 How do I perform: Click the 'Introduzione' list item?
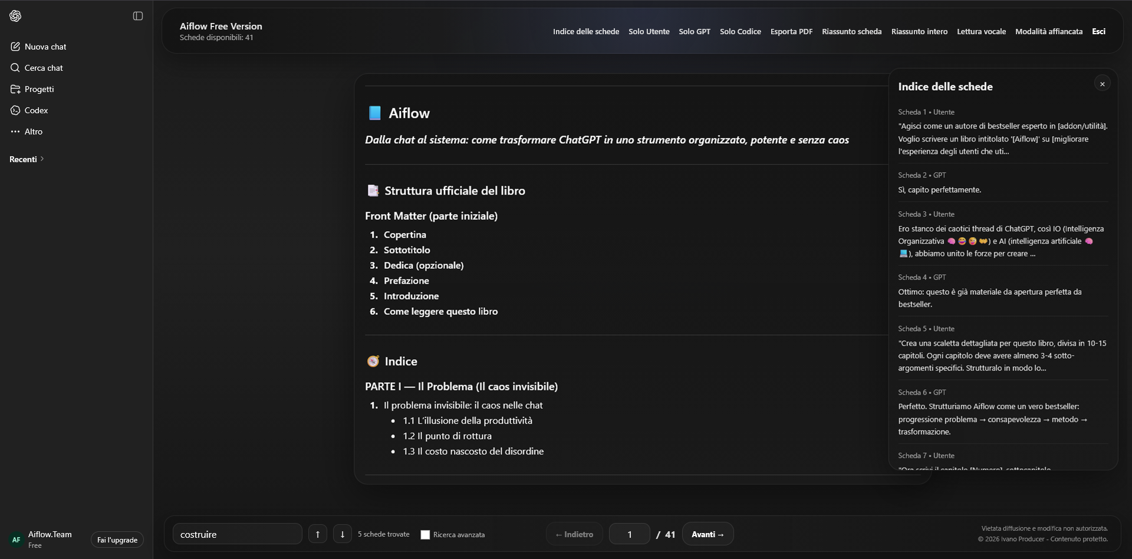[411, 296]
